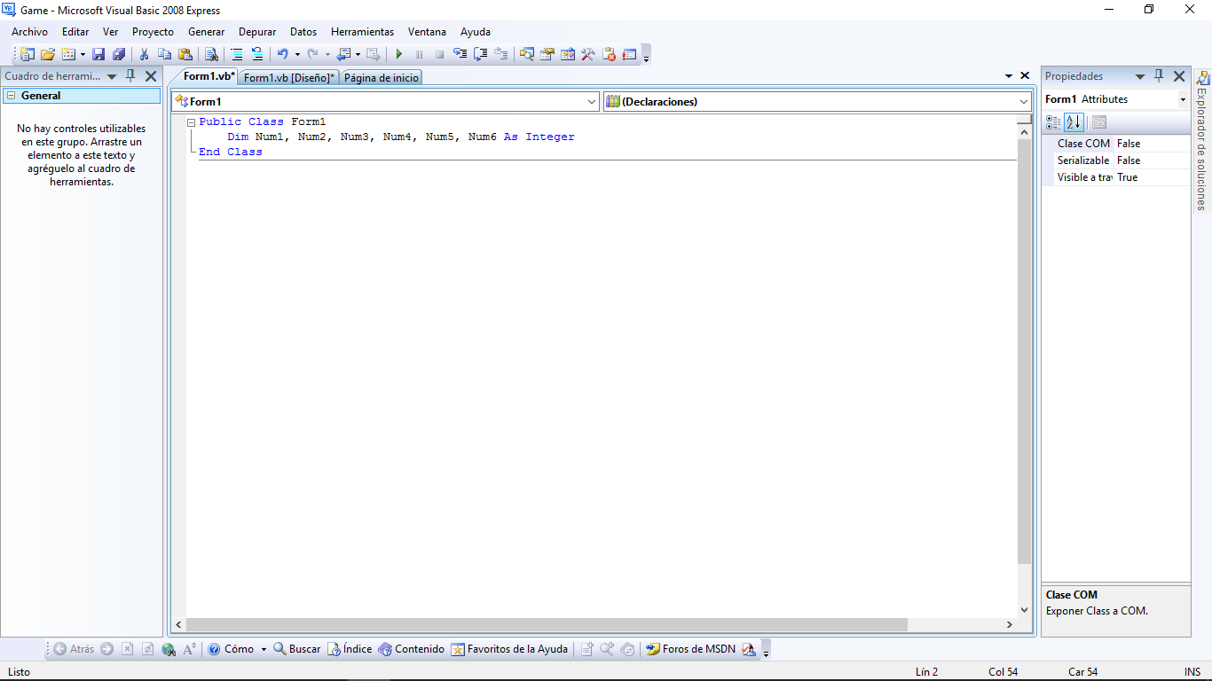Open the active files list dropdown arrow
Viewport: 1212px width, 681px height.
[x=1009, y=77]
